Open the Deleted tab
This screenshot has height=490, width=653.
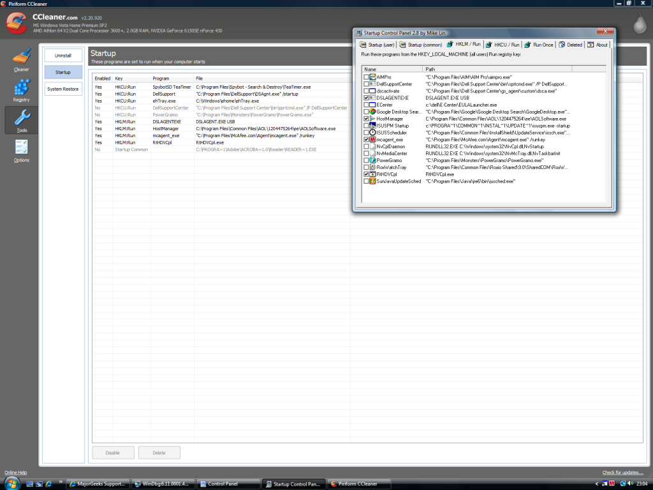pos(570,45)
